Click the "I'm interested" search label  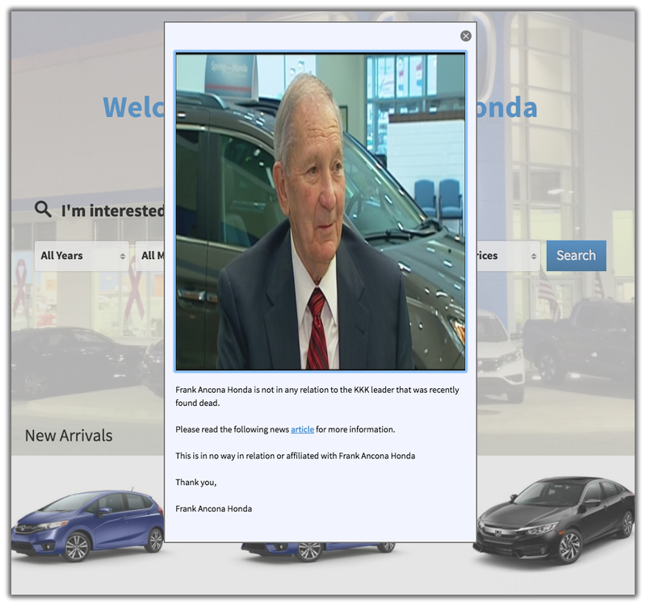click(112, 211)
